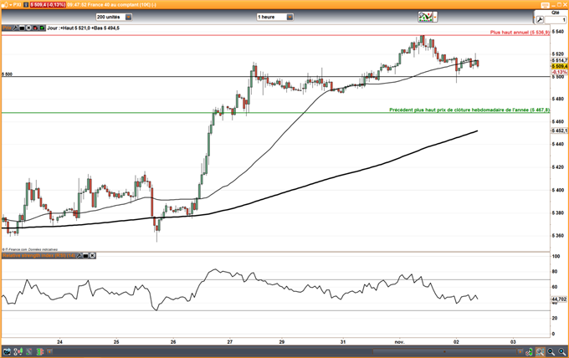Screen dimensions: 569x358
Task: Click the Prix panel label
Action: pos(7,28)
